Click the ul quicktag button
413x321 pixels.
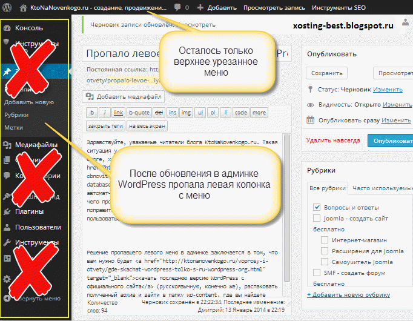[x=200, y=113]
